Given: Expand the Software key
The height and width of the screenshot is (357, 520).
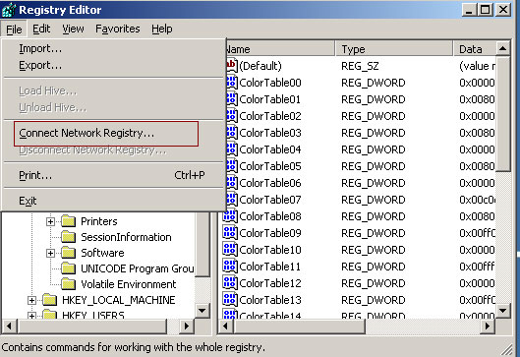Looking at the screenshot, I should pos(50,253).
